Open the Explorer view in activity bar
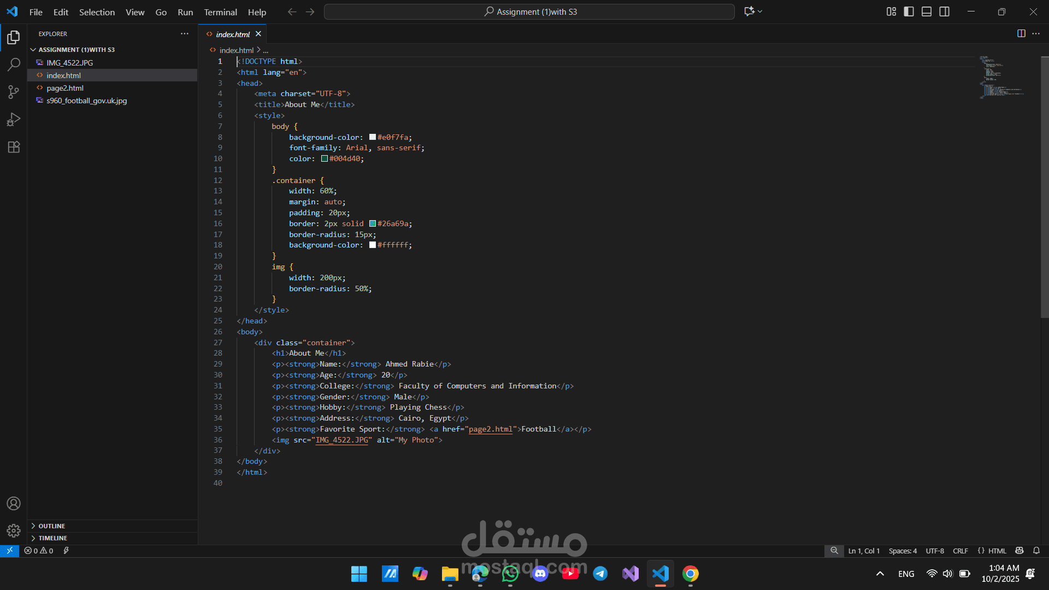The image size is (1049, 590). point(14,37)
